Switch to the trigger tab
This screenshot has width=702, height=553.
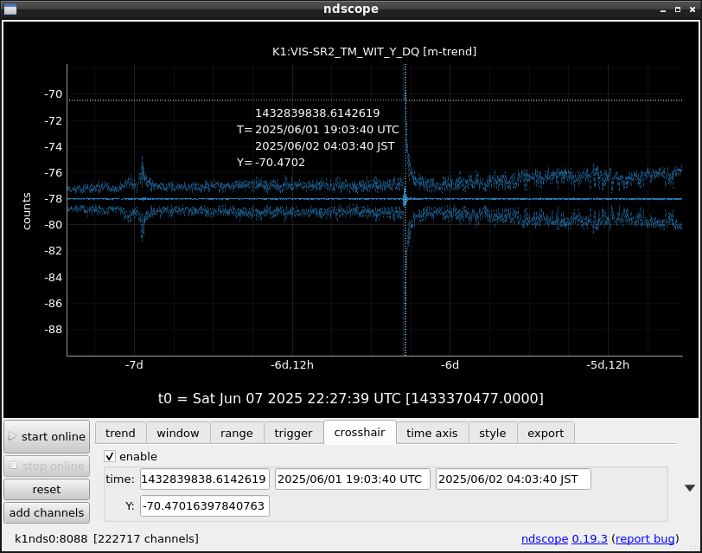[293, 433]
